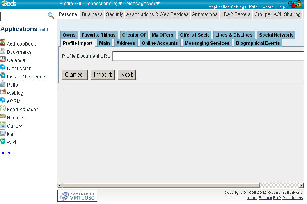Click the Cancel button
The image size is (307, 204).
click(75, 75)
